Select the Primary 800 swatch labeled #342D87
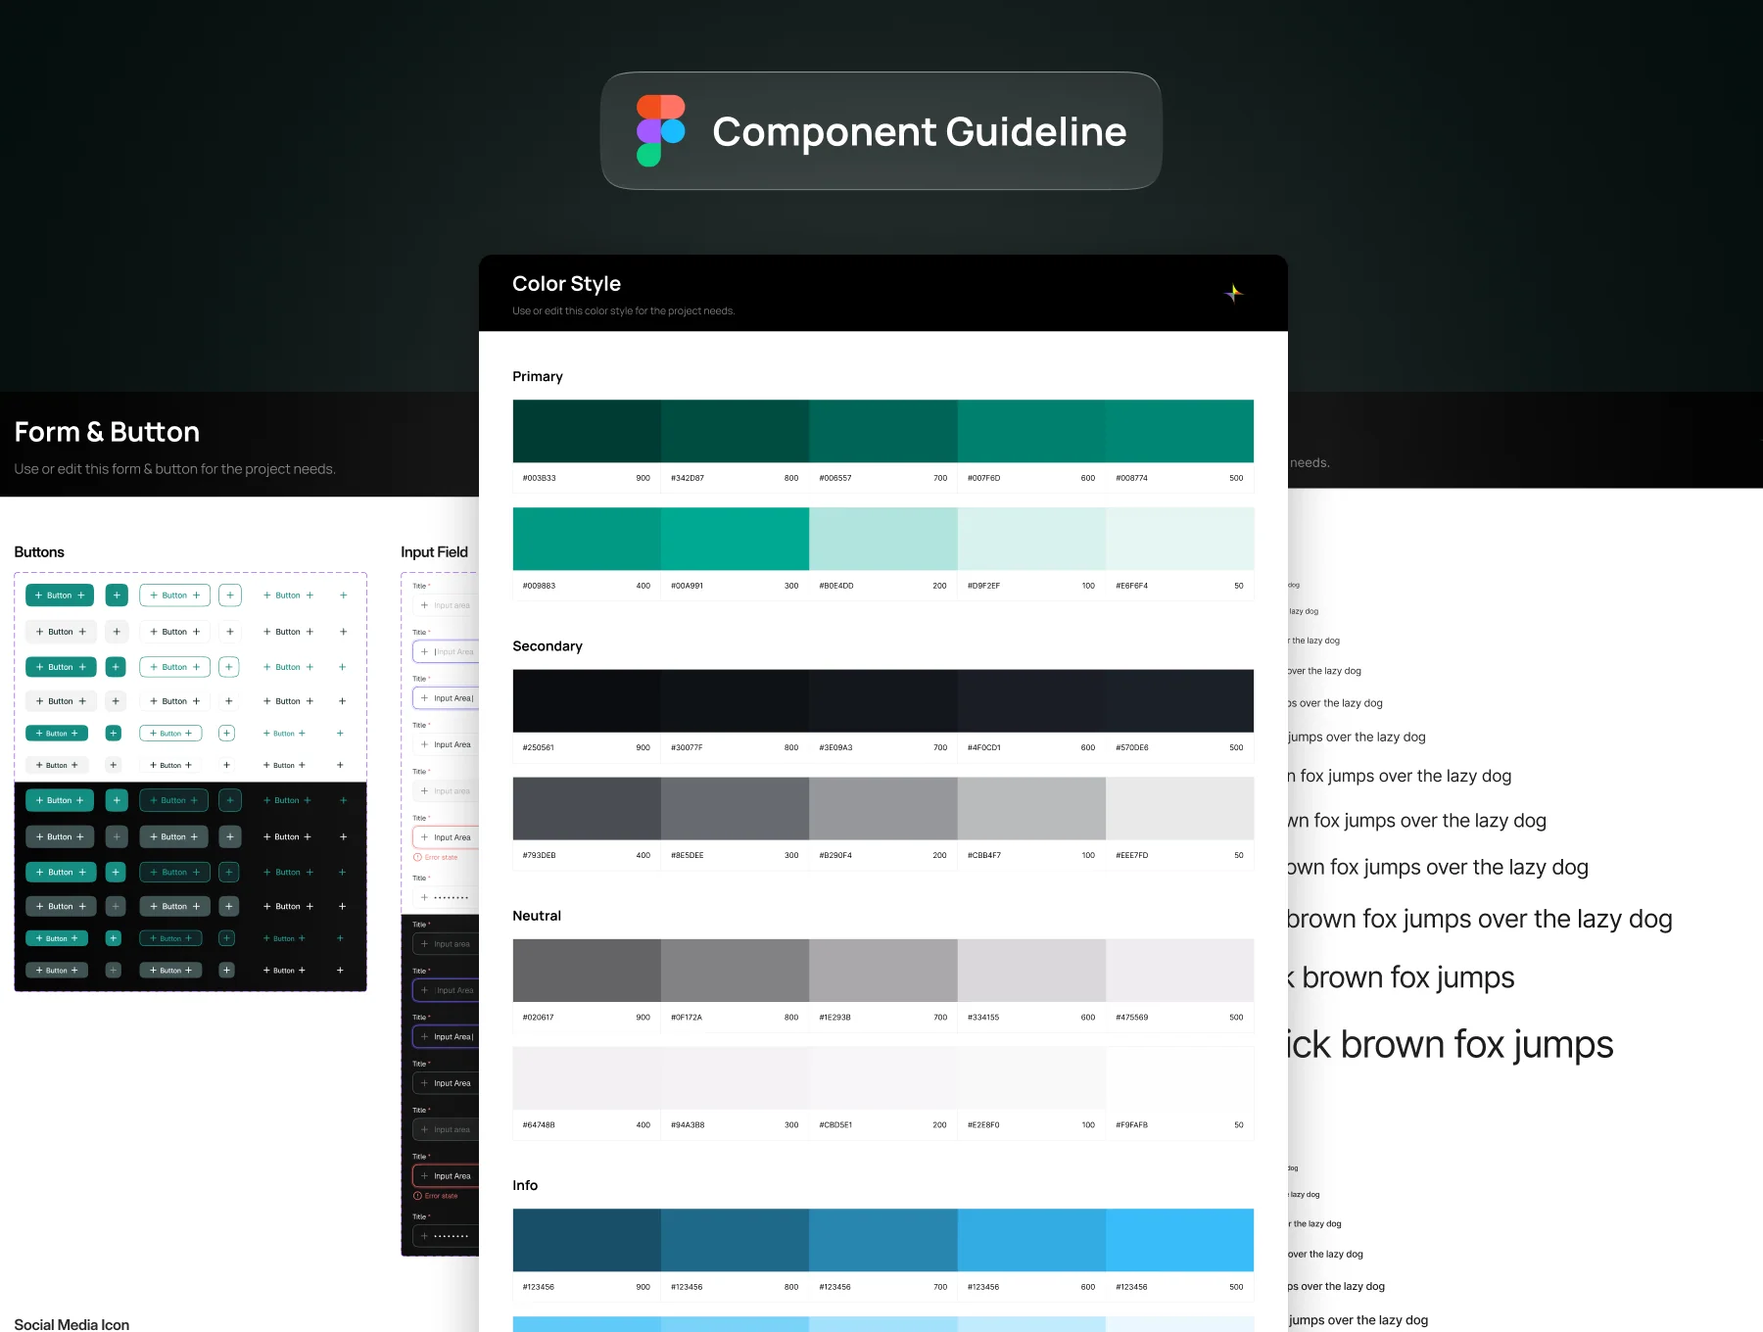The width and height of the screenshot is (1763, 1332). pyautogui.click(x=735, y=431)
